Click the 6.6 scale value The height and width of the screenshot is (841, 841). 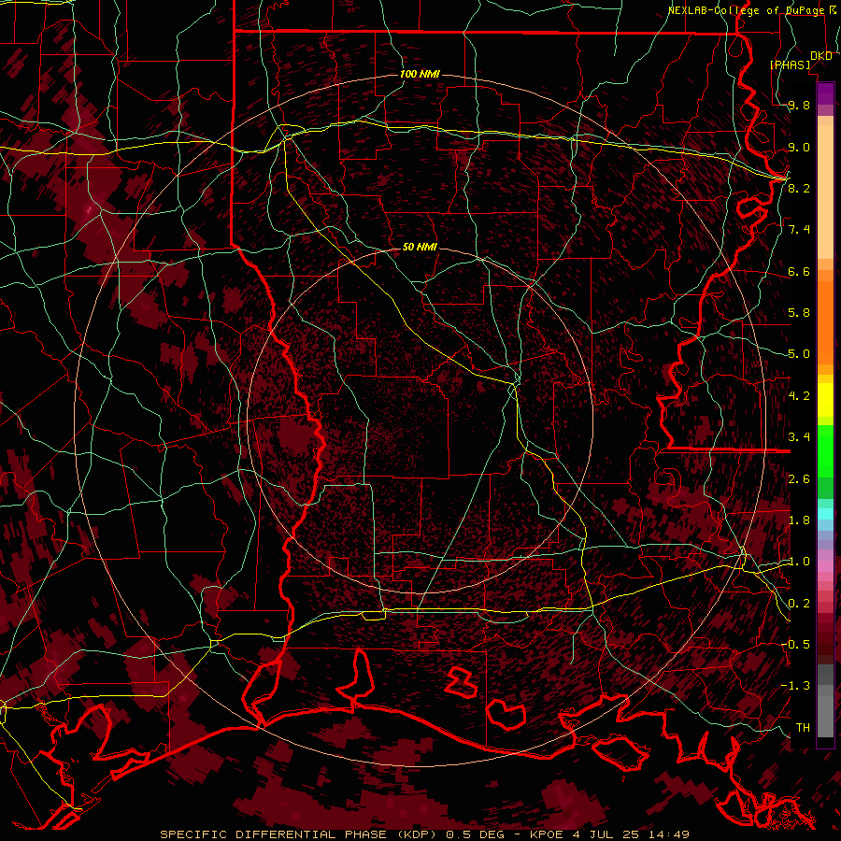pos(799,271)
